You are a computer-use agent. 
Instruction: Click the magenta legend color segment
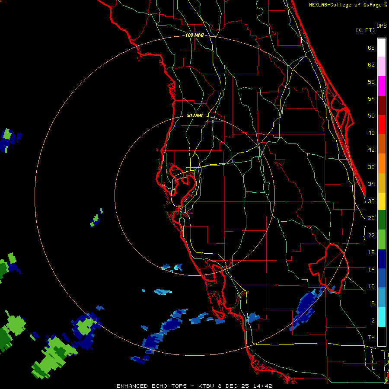(x=382, y=86)
